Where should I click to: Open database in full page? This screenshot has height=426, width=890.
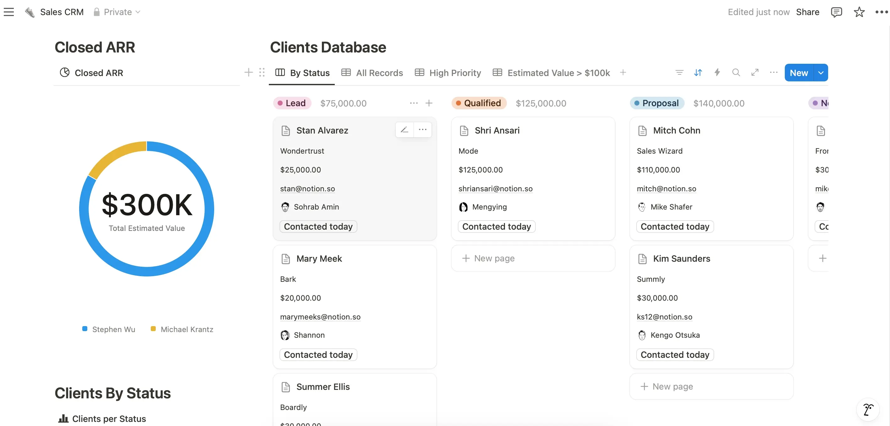click(755, 73)
